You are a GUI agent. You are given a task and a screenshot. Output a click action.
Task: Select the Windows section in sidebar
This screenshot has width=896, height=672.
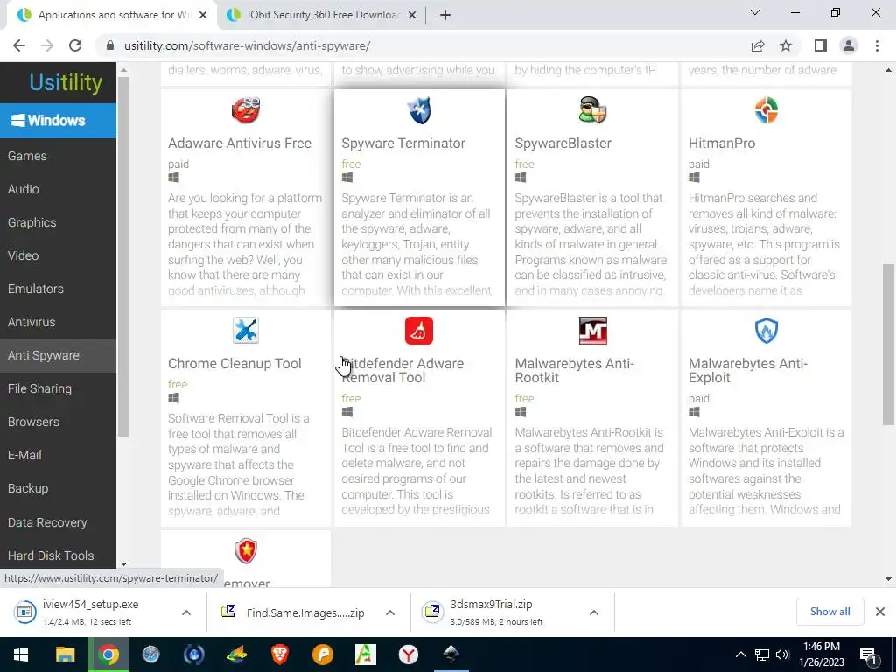pos(58,120)
